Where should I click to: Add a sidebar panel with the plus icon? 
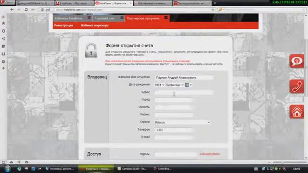click(x=3, y=68)
